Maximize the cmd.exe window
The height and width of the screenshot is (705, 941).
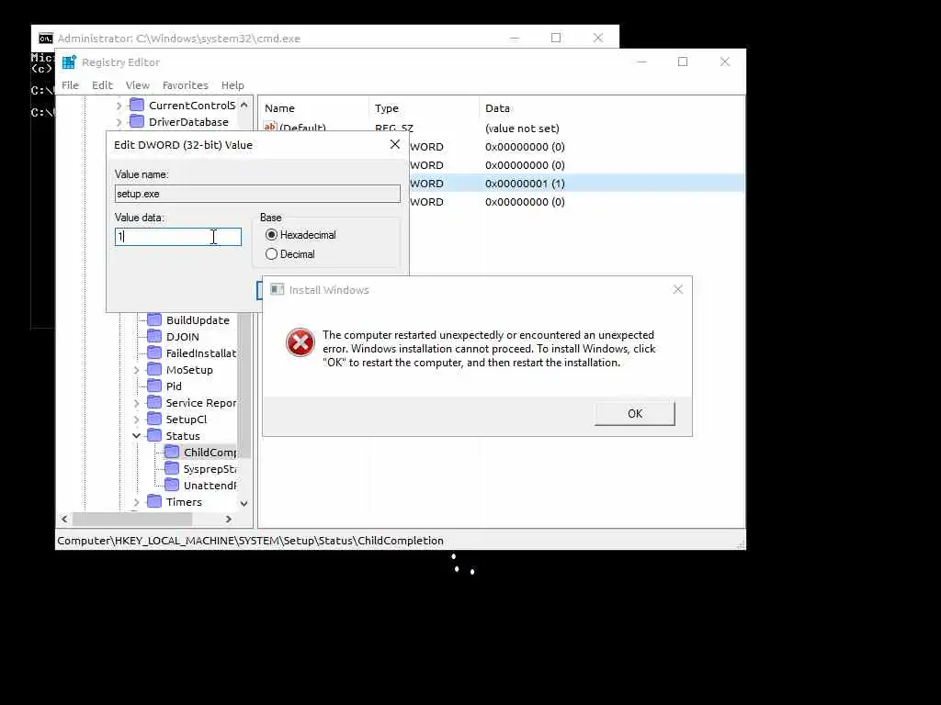(x=556, y=38)
